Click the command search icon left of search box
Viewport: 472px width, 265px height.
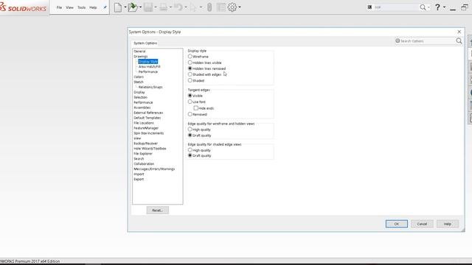(369, 7)
